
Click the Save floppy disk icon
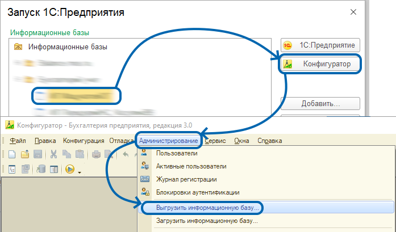(37, 154)
